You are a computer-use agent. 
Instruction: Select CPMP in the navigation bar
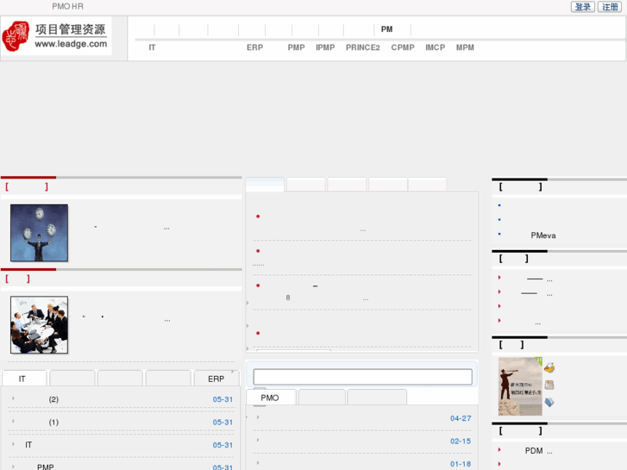click(403, 47)
